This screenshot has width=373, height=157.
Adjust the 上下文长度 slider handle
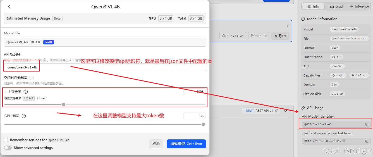pyautogui.click(x=64, y=104)
